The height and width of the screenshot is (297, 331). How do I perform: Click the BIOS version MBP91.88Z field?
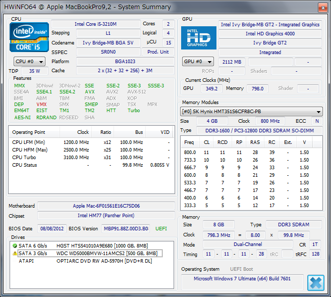coord(126,228)
